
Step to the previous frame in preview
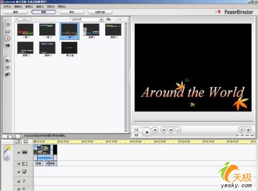164,130
